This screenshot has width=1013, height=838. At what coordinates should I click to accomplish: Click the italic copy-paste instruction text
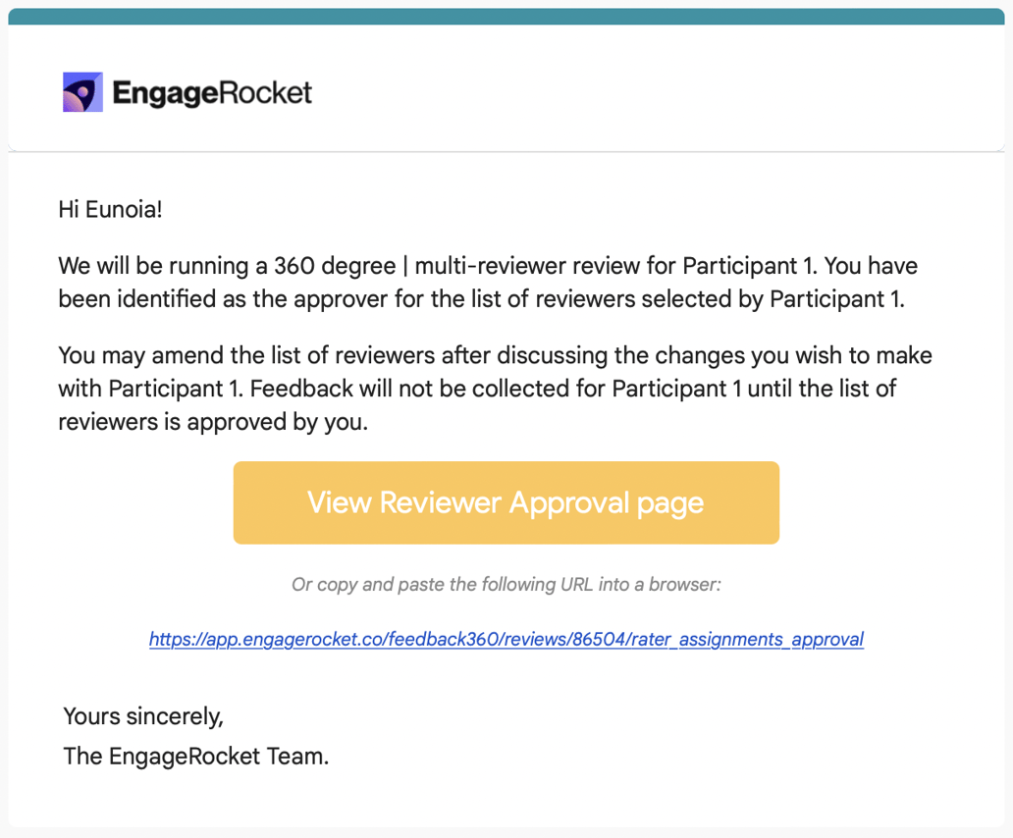coord(506,584)
